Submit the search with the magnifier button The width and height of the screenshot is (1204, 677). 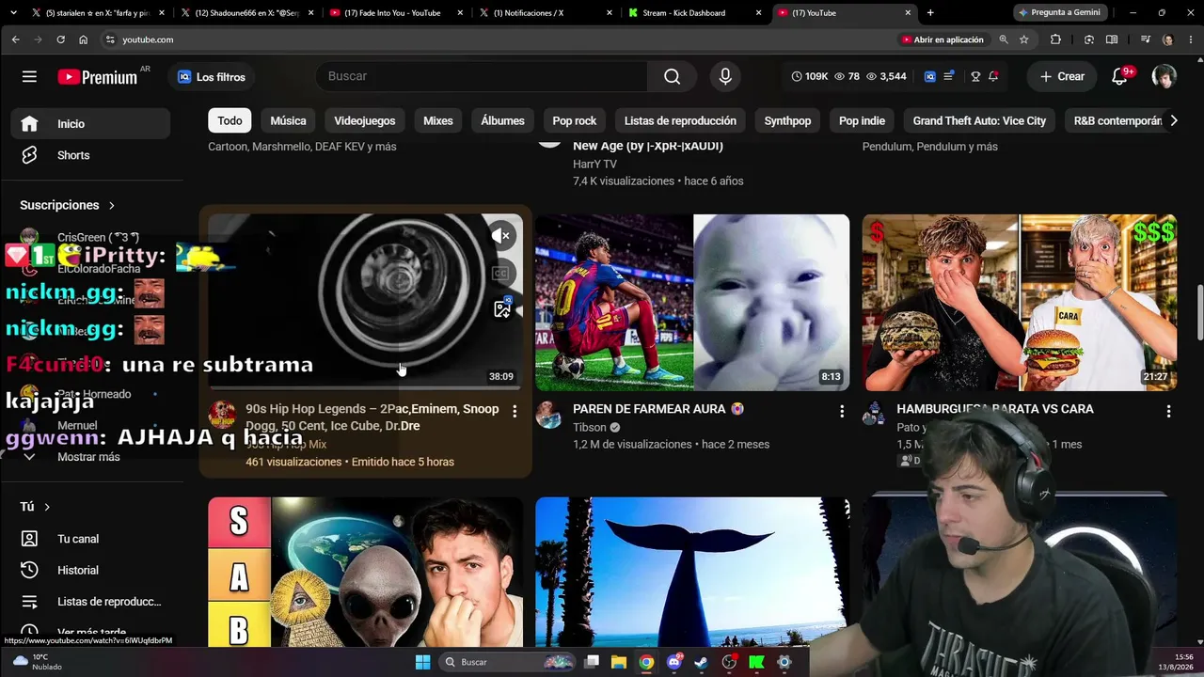pyautogui.click(x=672, y=76)
